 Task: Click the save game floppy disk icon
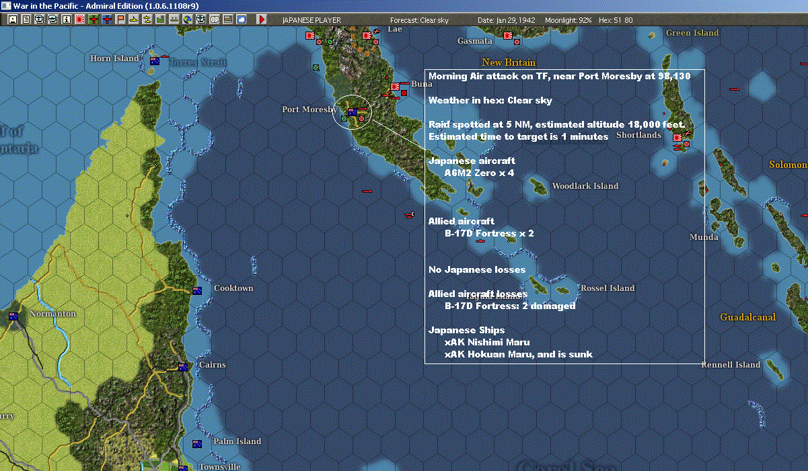coord(12,19)
